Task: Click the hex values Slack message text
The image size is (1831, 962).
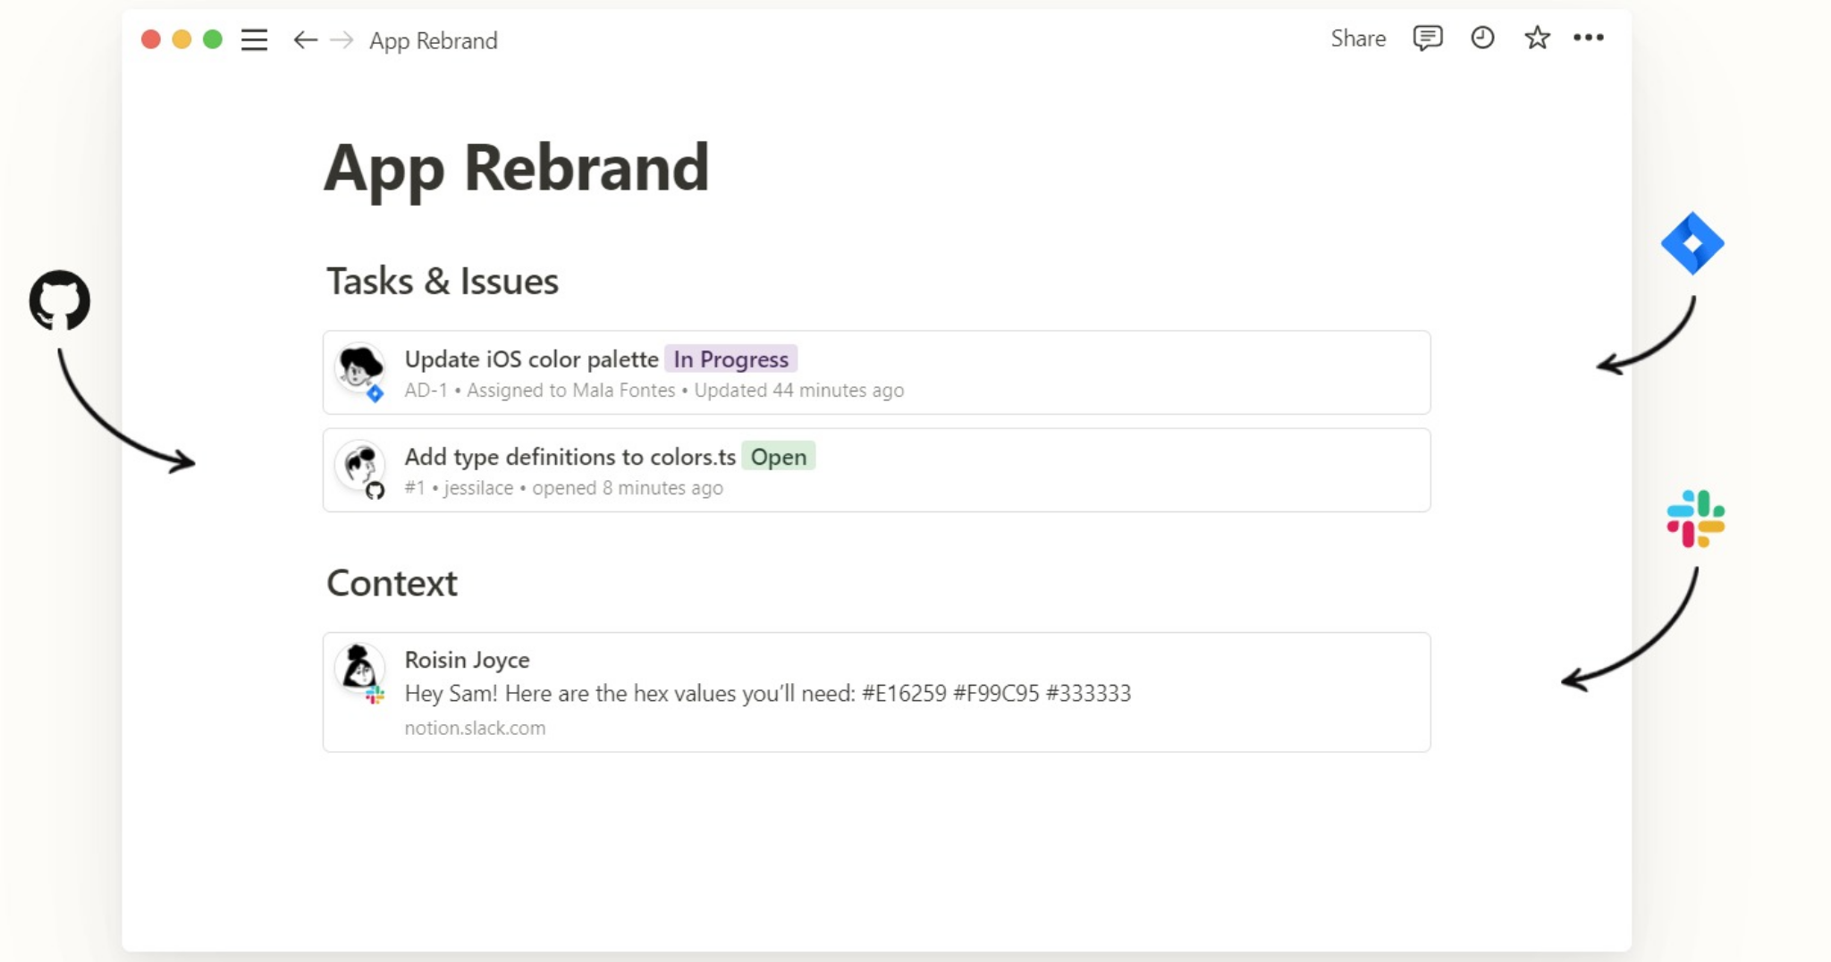Action: tap(768, 694)
